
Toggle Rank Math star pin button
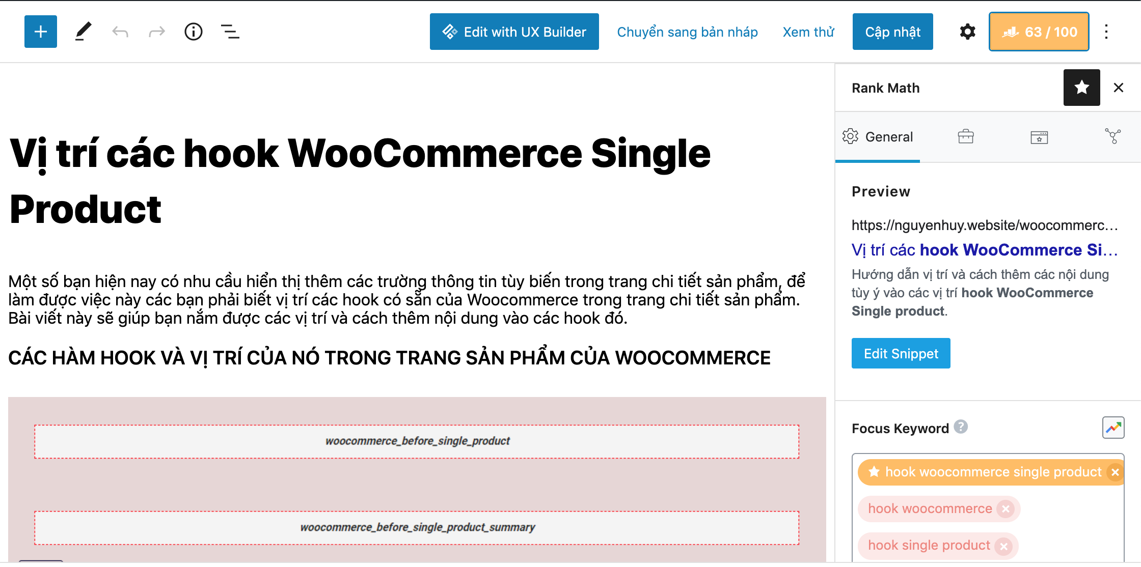(1081, 88)
